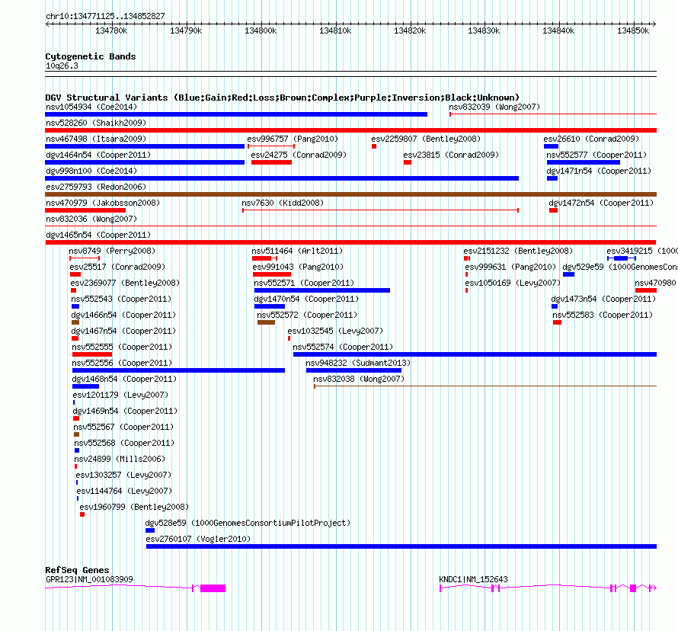Screen dimensions: 678x631
Task: Open the nsv552577 (Cooper2011) variant
Action: (596, 155)
